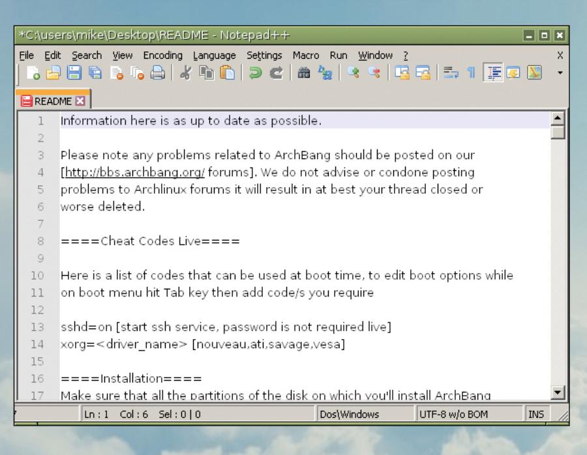Click the Save All toolbar icon

[x=95, y=72]
